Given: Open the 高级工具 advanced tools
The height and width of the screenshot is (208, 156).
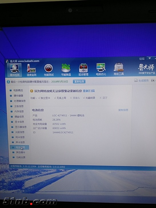Looking at the screenshot, I should pos(119,69).
